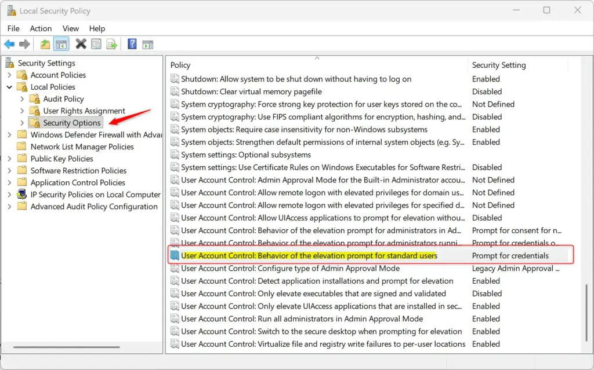Expand the Application Control Policies node
The image size is (594, 370).
[x=9, y=182]
